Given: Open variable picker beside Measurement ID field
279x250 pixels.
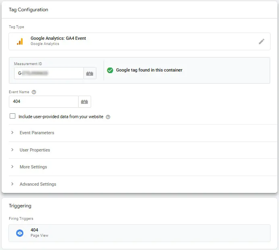Looking at the screenshot, I should (90, 73).
